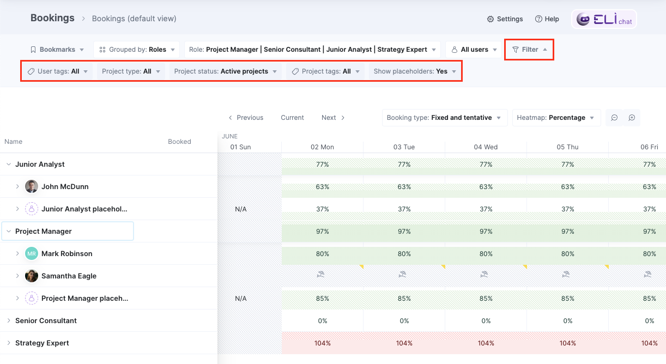
Task: Click Junior Analyst 77% cell on 02 Mon
Action: (322, 165)
